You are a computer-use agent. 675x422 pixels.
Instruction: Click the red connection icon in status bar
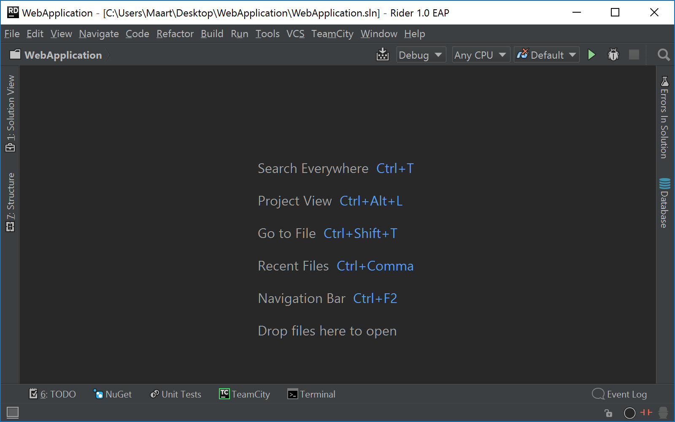[x=646, y=412]
